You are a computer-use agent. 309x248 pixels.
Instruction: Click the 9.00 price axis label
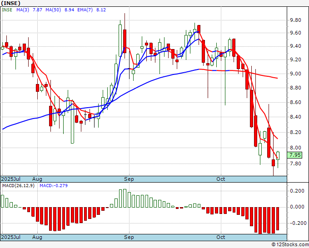click(x=296, y=74)
